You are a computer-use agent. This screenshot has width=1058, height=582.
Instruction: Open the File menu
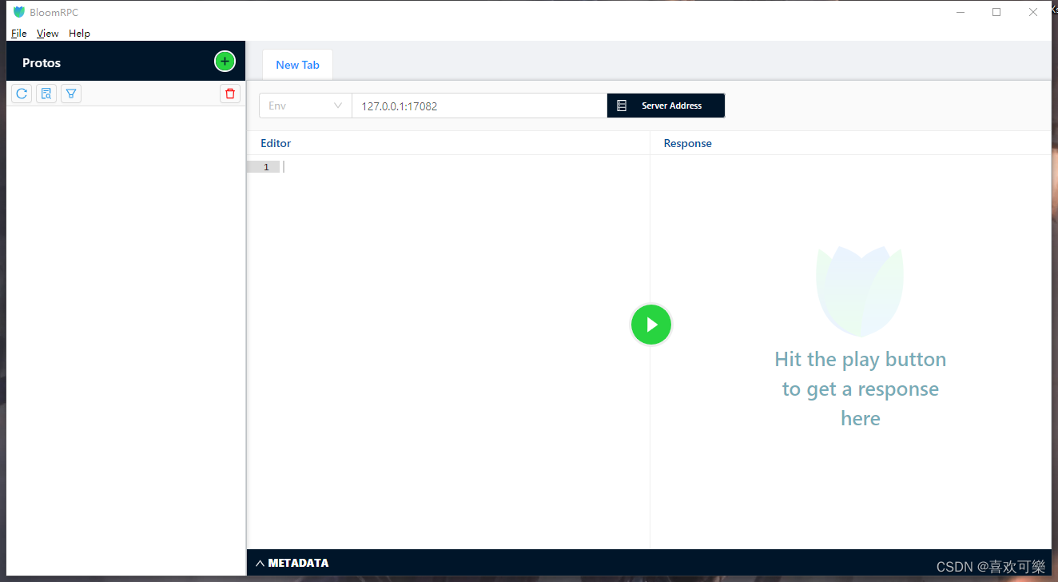(19, 34)
